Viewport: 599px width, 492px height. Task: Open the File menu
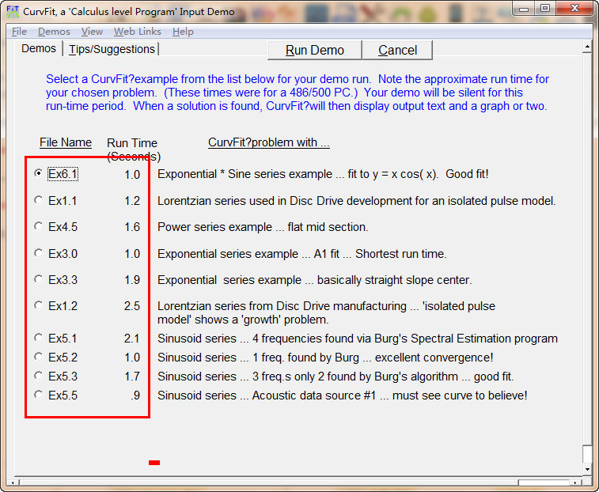click(19, 32)
